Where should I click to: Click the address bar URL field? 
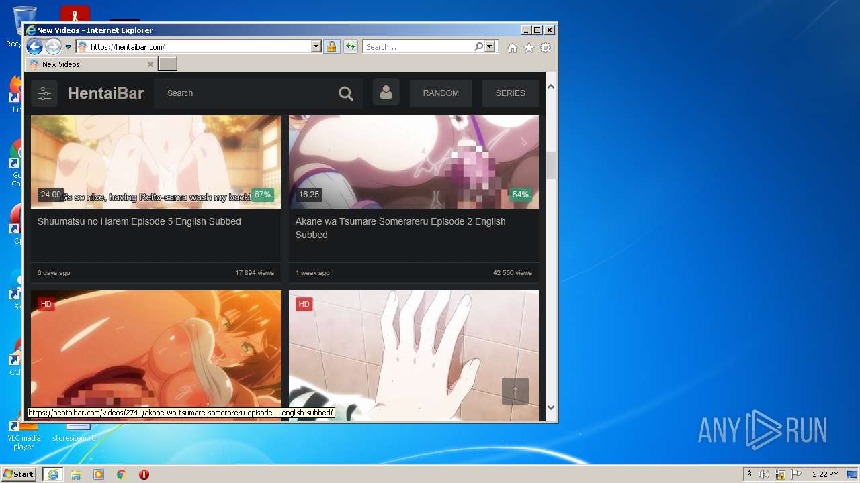coord(193,47)
